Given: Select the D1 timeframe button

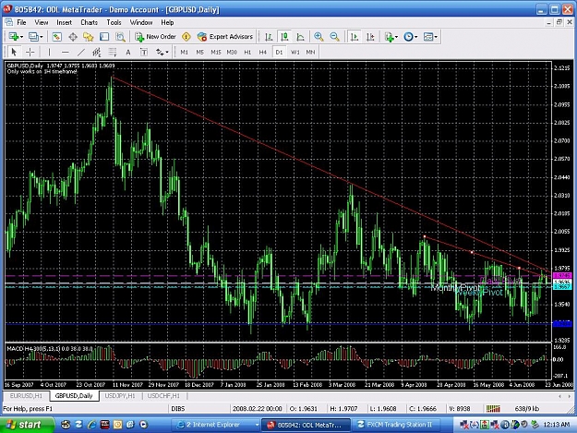Looking at the screenshot, I should [279, 53].
